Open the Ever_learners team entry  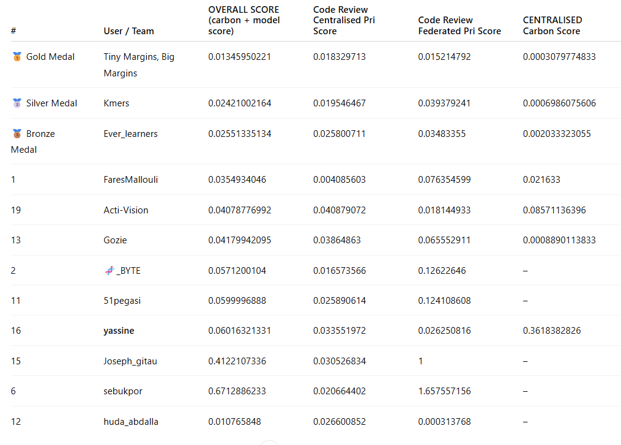130,134
